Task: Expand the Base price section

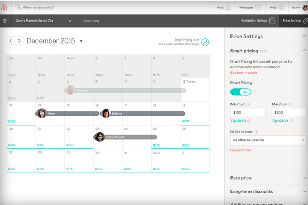Action: pos(267,178)
